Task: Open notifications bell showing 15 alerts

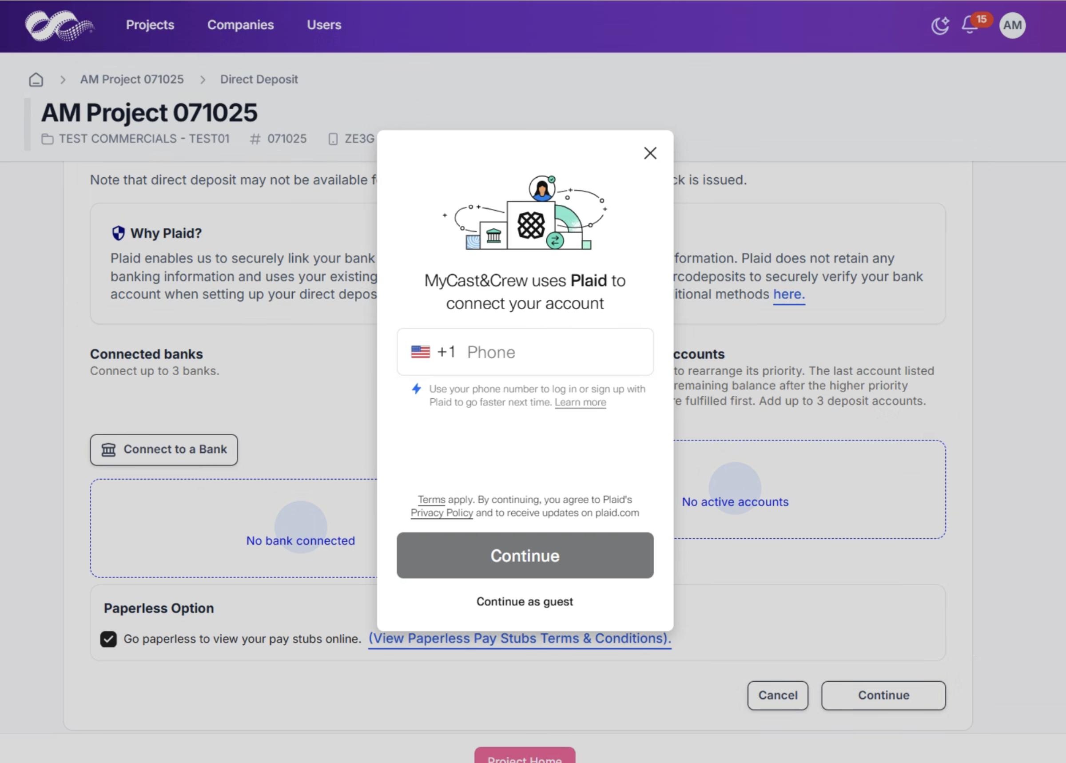Action: 969,25
